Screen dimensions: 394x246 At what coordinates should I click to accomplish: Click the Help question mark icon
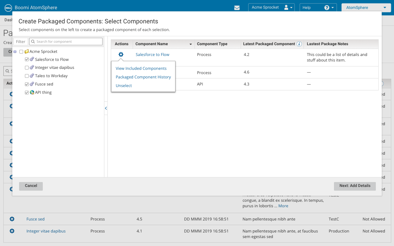pos(327,8)
